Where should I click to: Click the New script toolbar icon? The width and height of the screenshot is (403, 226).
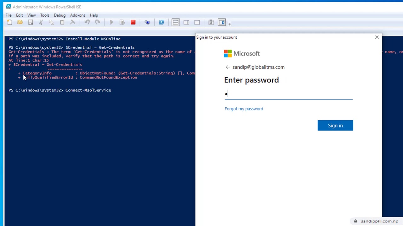(9, 22)
